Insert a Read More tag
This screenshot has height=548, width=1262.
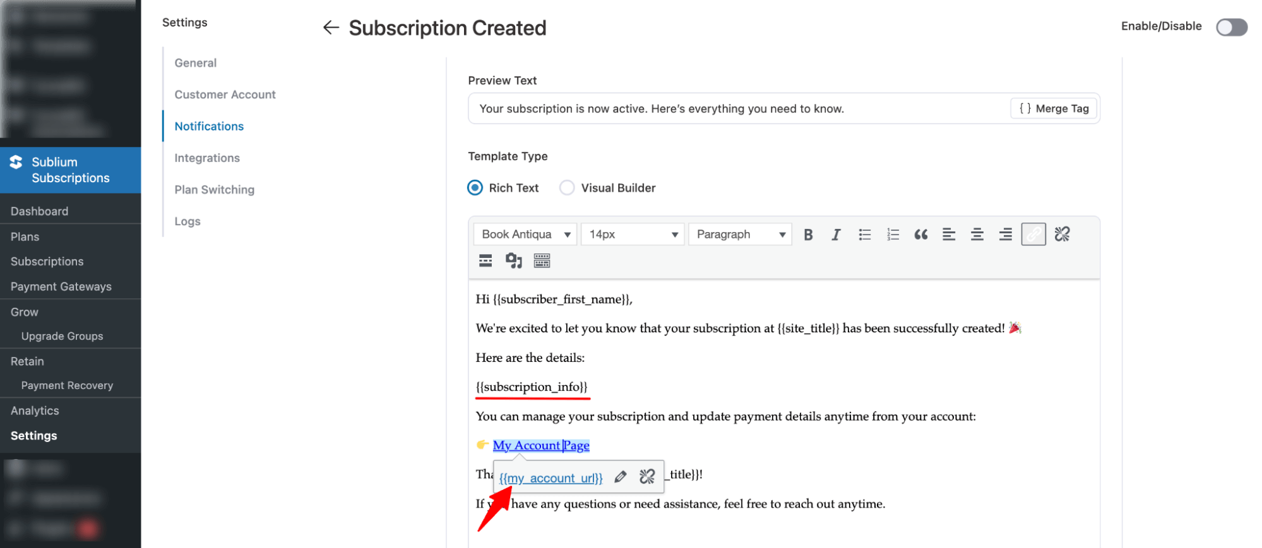[x=485, y=260]
